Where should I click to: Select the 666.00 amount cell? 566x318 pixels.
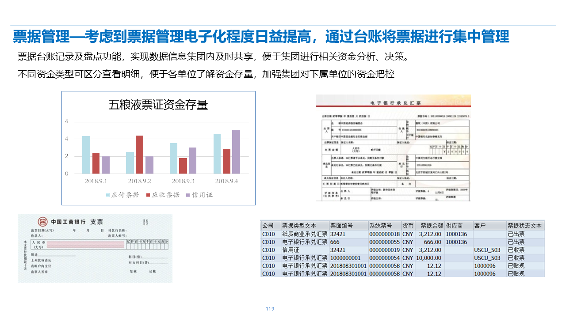(430, 242)
